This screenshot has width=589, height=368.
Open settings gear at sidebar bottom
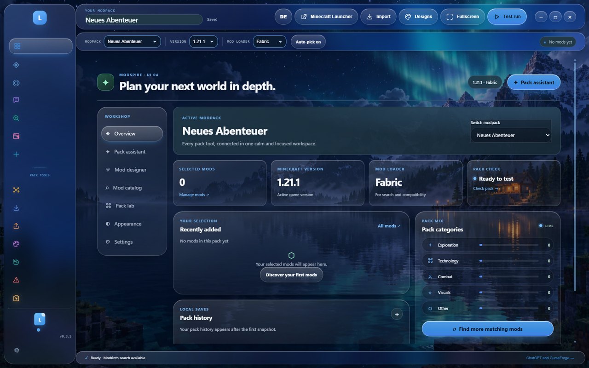(17, 350)
